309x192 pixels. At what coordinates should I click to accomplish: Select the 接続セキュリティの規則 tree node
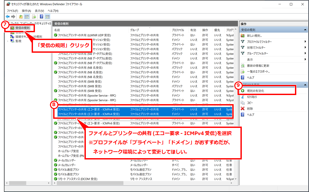(x=29, y=36)
